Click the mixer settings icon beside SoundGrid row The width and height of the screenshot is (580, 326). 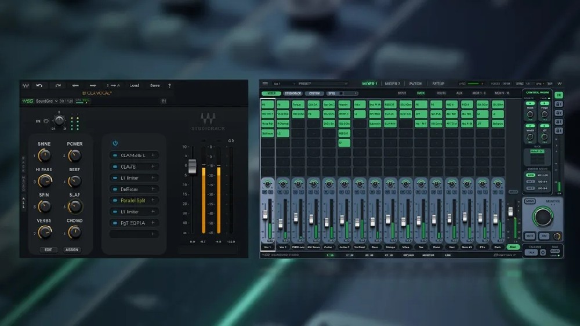pyautogui.click(x=164, y=101)
